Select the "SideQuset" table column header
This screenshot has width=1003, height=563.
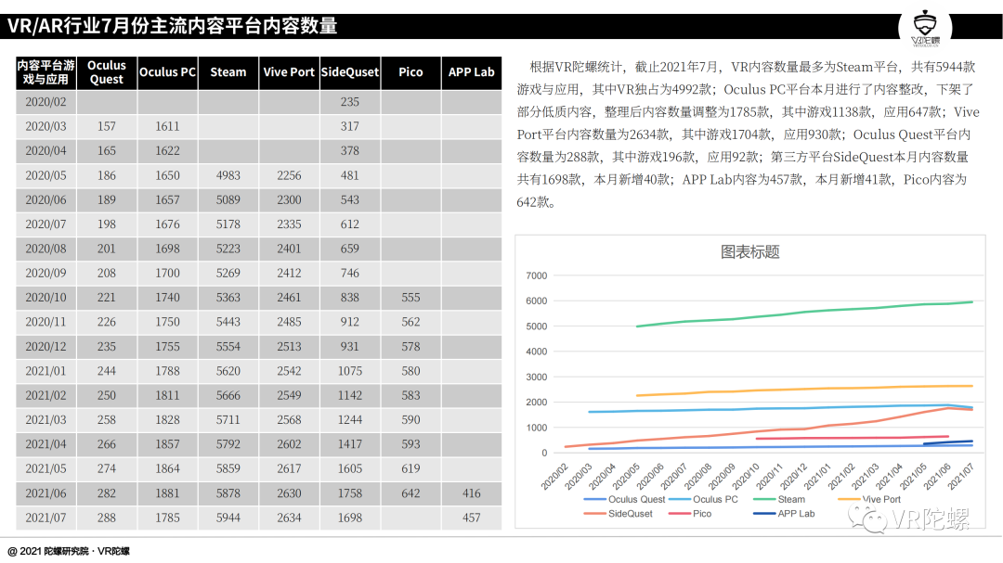point(350,72)
